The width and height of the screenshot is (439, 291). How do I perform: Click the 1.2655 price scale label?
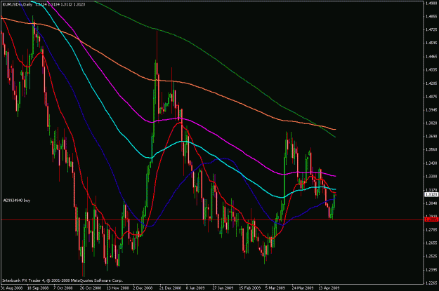431,243
